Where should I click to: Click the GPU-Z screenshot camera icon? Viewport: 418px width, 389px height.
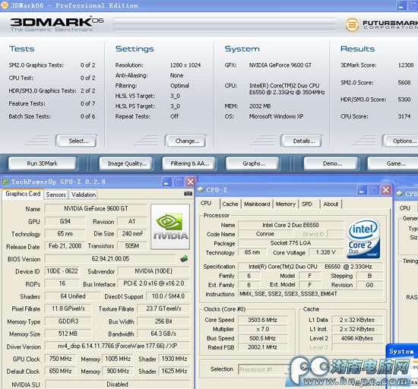(x=188, y=194)
